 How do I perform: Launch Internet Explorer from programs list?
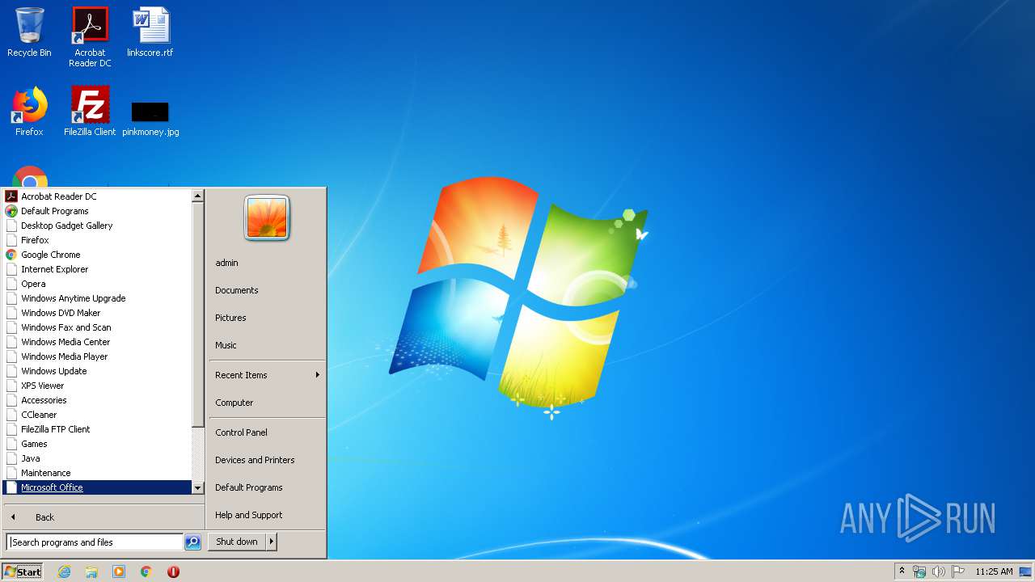pos(98,269)
